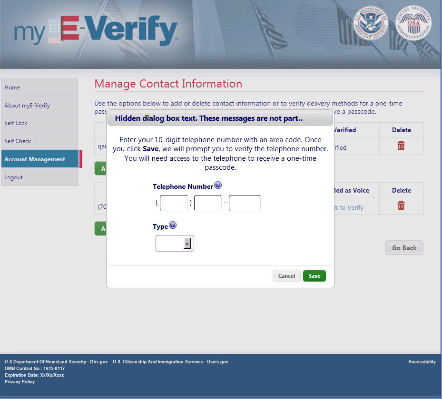Open About myE-Verify in sidebar
The width and height of the screenshot is (442, 399).
(40, 106)
